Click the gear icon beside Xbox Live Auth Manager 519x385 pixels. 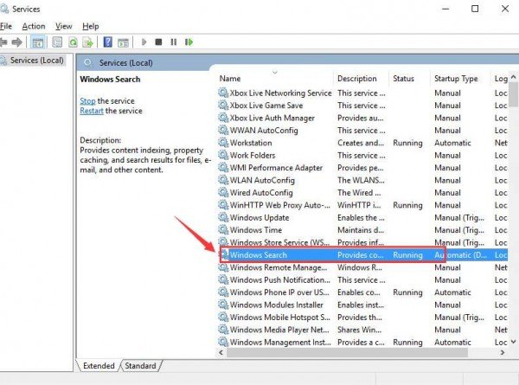pos(223,118)
